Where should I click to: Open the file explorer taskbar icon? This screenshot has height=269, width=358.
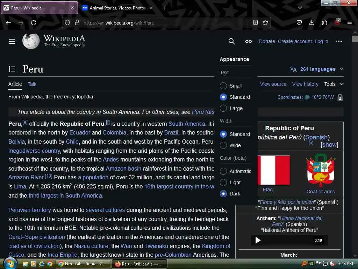coord(25,264)
